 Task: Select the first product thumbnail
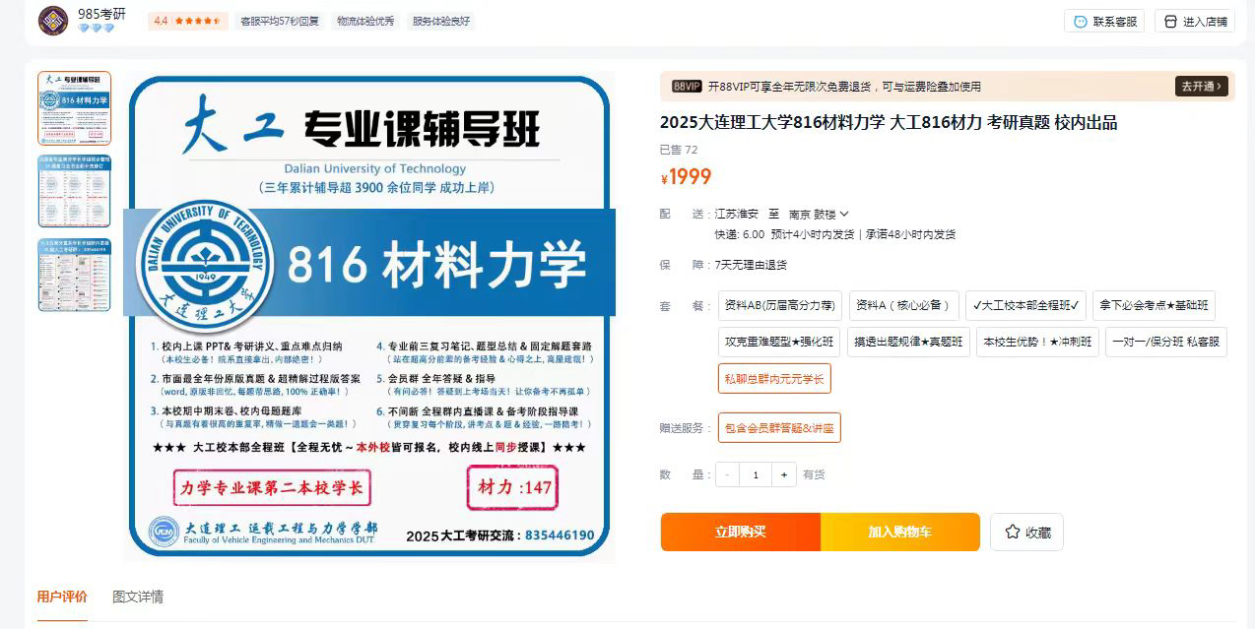click(x=75, y=107)
